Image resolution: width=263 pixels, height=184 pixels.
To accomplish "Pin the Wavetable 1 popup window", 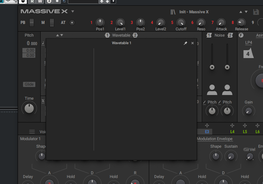I will click(185, 43).
